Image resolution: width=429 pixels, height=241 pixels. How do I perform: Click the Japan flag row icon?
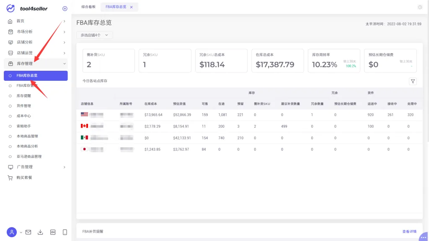click(x=84, y=149)
